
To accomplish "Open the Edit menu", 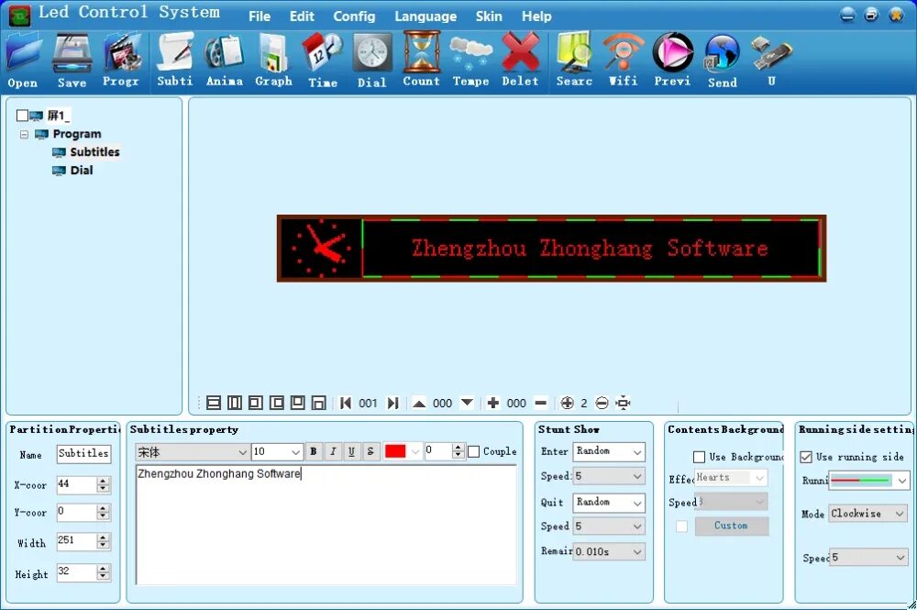I will coord(302,17).
